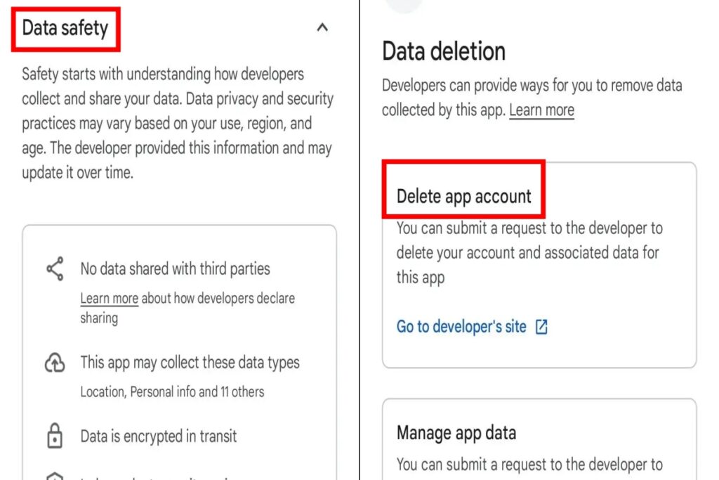The width and height of the screenshot is (719, 480).
Task: Select the Data deletion section heading
Action: click(443, 51)
